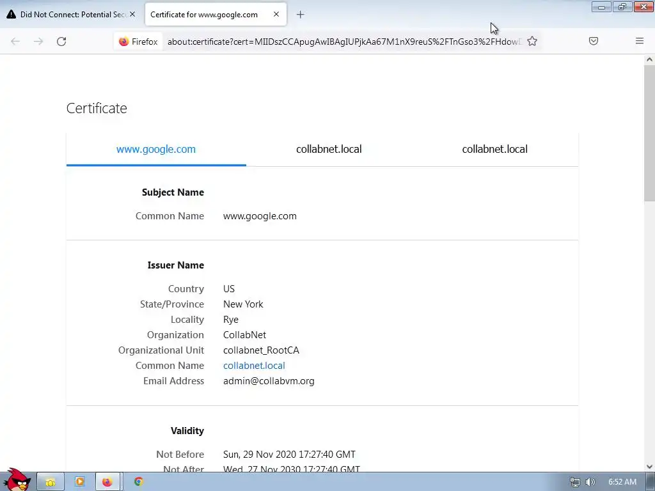The width and height of the screenshot is (655, 491).
Task: Click the Firefox identity icon in address bar
Action: coord(138,42)
